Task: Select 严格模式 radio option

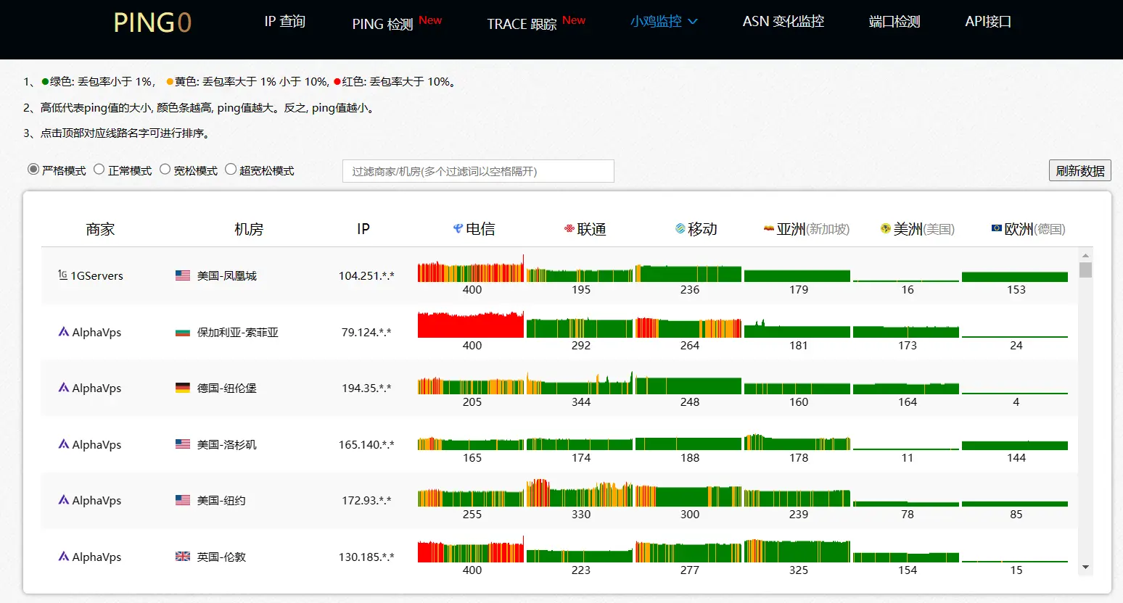Action: pyautogui.click(x=33, y=170)
